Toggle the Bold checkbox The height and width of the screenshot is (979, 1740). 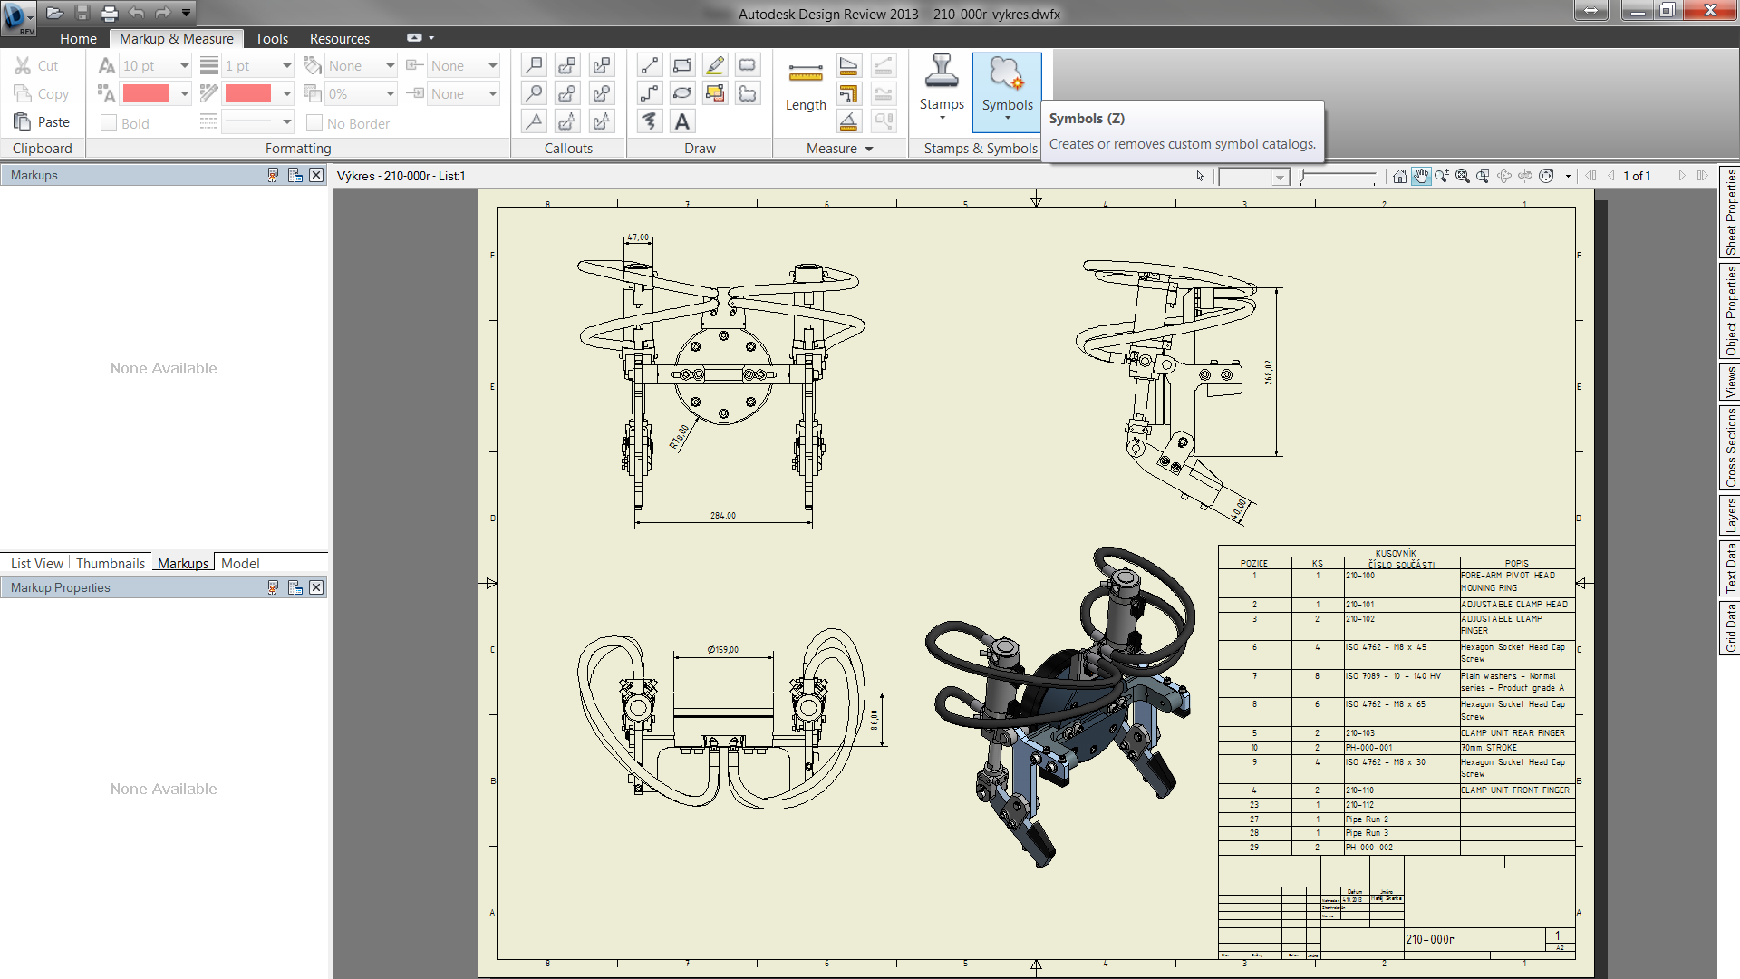(x=109, y=123)
